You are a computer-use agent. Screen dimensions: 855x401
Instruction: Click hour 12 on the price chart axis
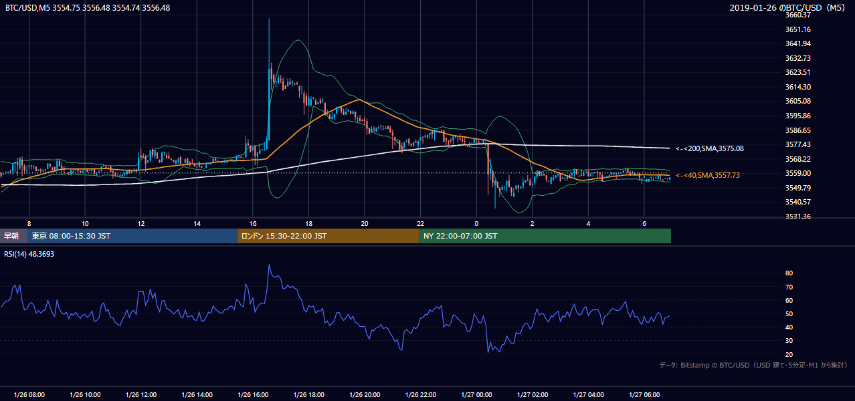point(140,223)
